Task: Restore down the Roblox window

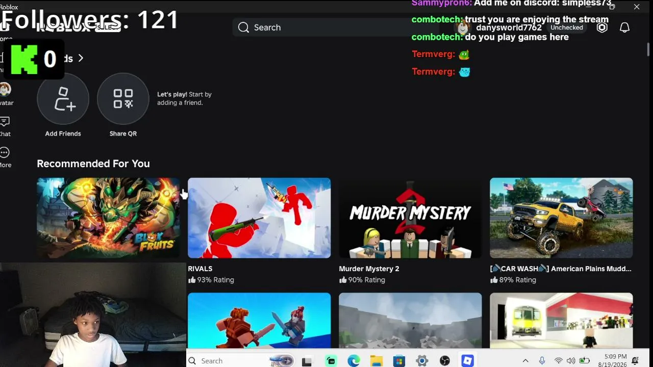Action: (x=612, y=7)
